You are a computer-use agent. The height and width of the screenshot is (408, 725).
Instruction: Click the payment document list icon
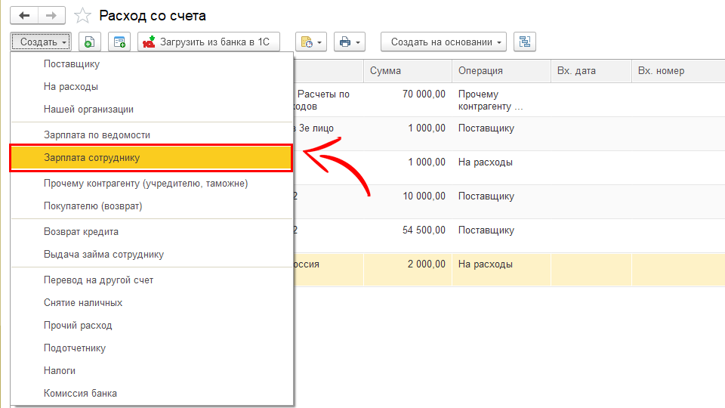(x=119, y=42)
